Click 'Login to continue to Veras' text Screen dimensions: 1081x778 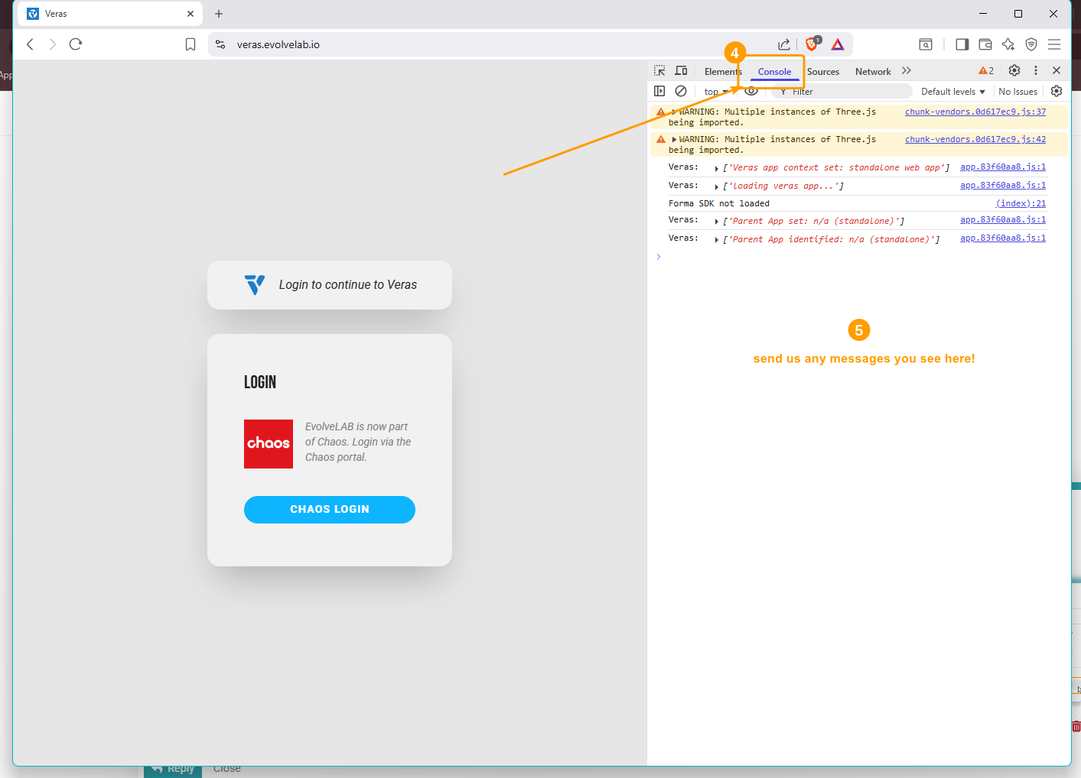point(348,285)
